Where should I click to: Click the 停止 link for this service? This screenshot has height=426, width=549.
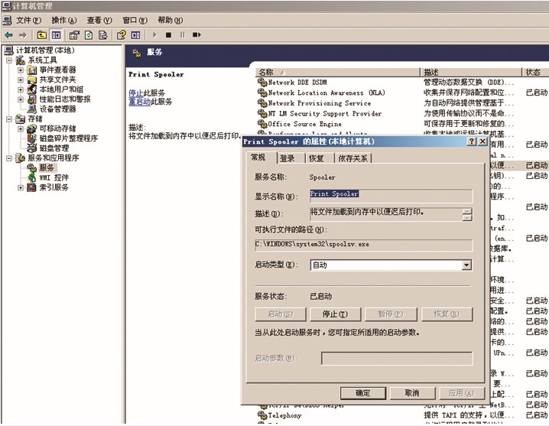click(136, 93)
